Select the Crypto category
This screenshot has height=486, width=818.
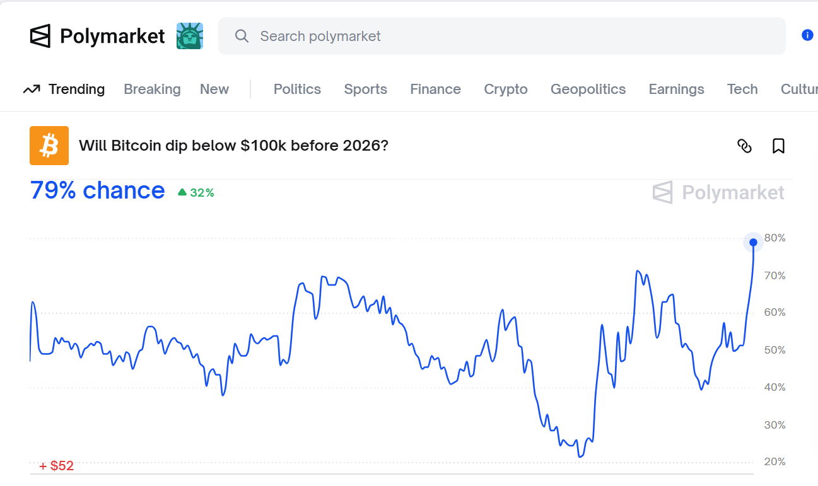(505, 90)
